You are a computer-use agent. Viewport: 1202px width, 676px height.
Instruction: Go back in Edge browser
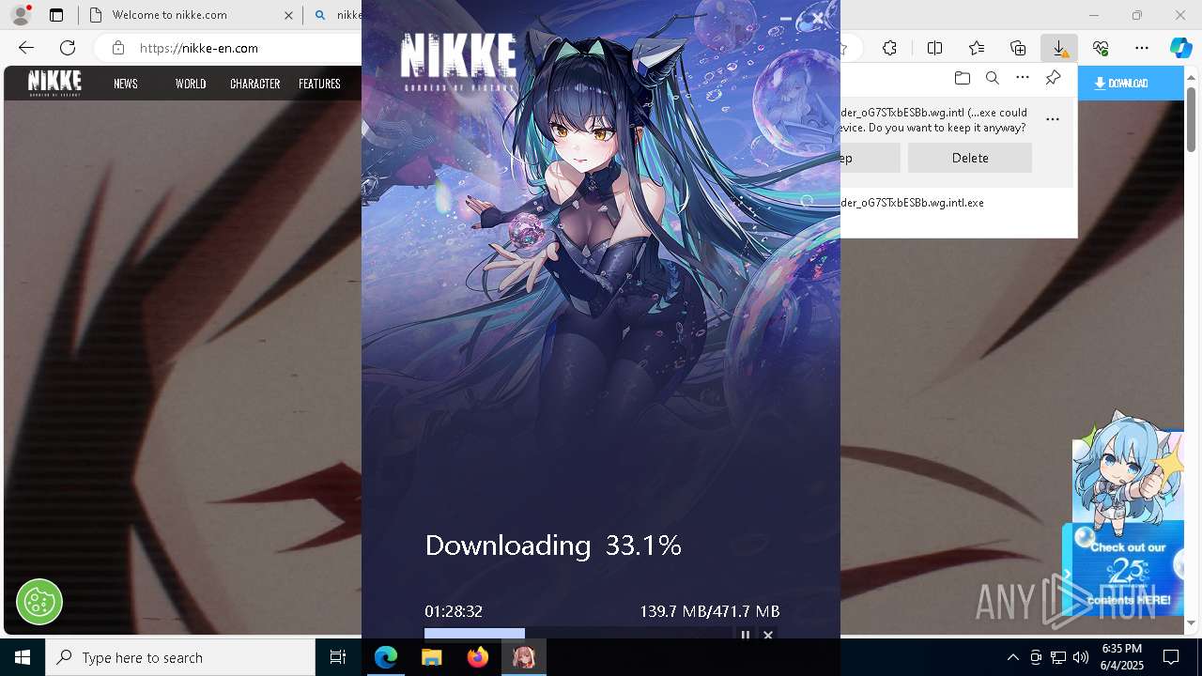(26, 48)
